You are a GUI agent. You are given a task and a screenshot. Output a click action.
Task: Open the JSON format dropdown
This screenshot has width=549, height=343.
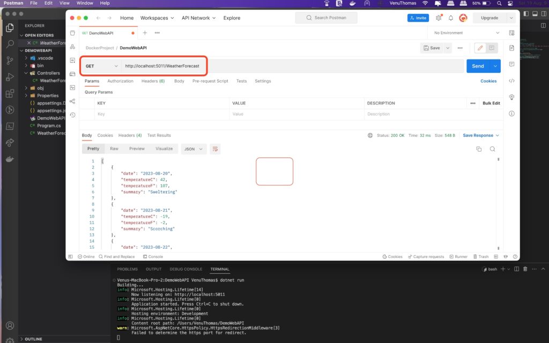(x=194, y=149)
